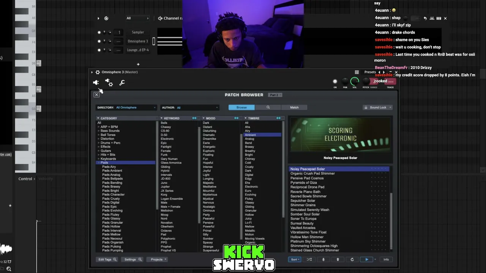Open the Omnisphere 3 channel button
This screenshot has width=486, height=273.
(138, 41)
